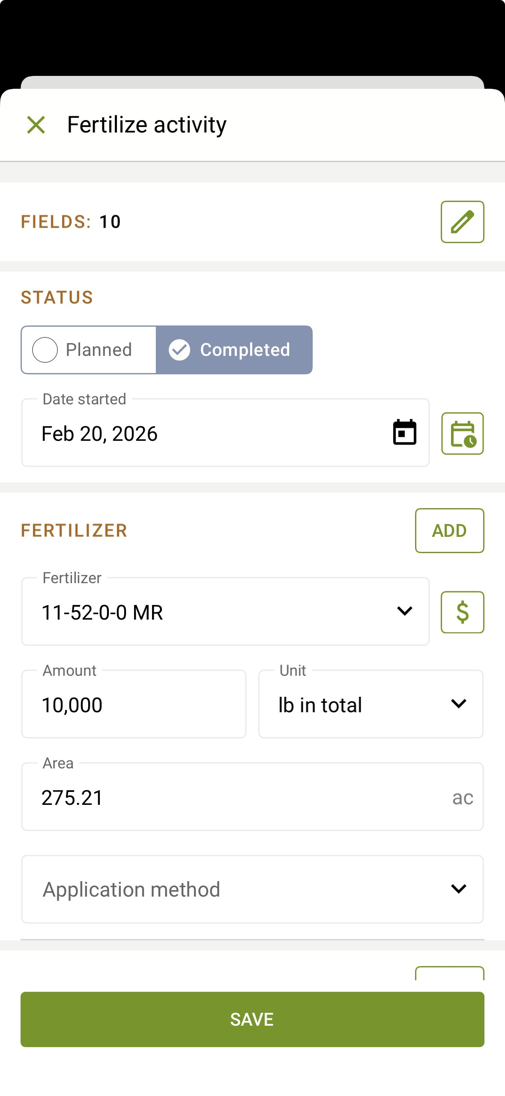Viewport: 505px width, 1096px height.
Task: Focus the Amount input field
Action: 134,705
